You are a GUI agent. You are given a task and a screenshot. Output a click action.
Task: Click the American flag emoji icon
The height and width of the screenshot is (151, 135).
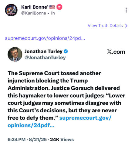click(52, 7)
